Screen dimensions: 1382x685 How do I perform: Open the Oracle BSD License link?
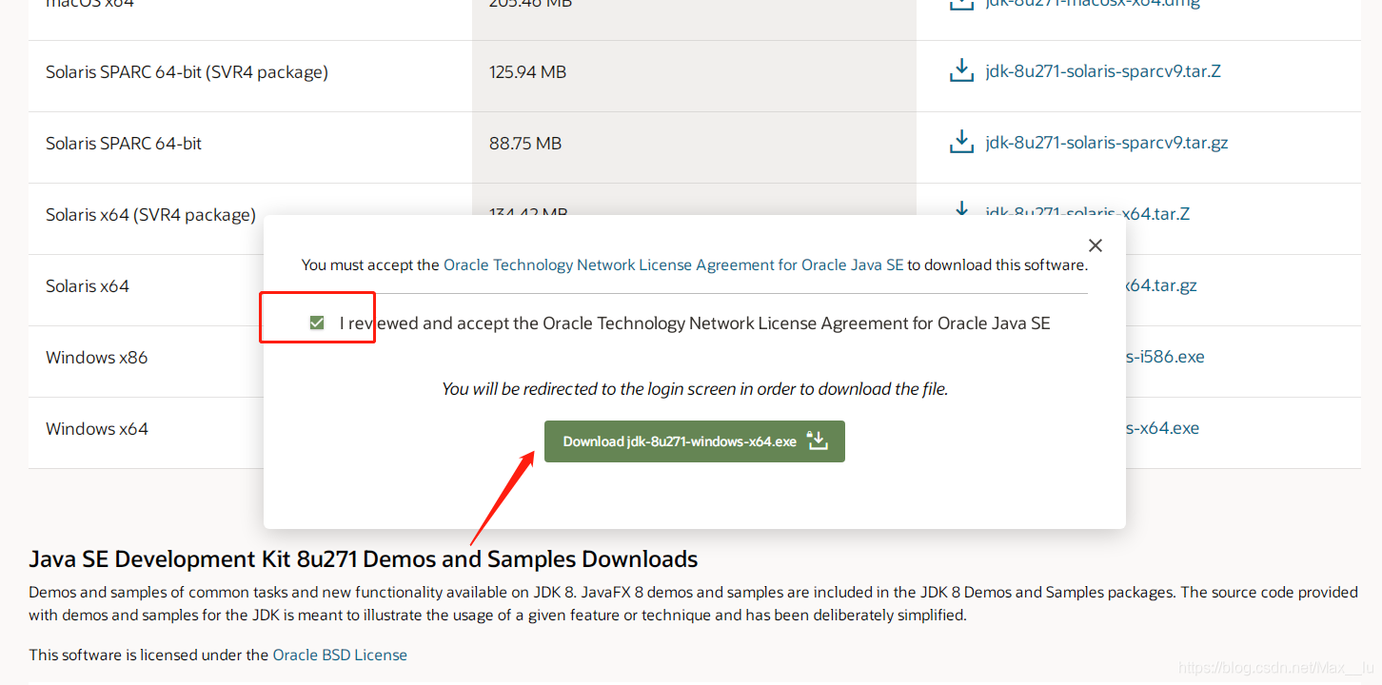340,655
